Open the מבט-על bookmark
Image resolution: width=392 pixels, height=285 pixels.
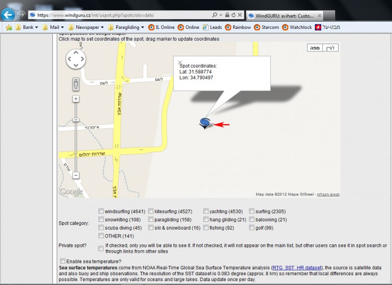tap(327, 27)
